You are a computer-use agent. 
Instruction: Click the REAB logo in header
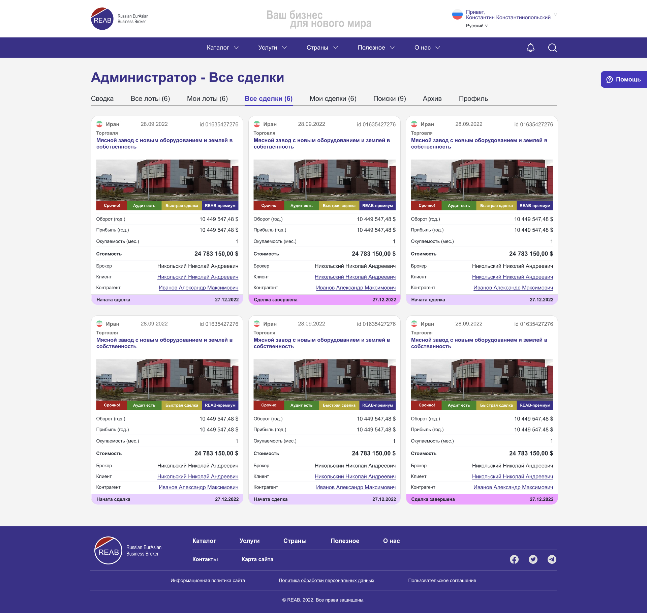point(102,19)
